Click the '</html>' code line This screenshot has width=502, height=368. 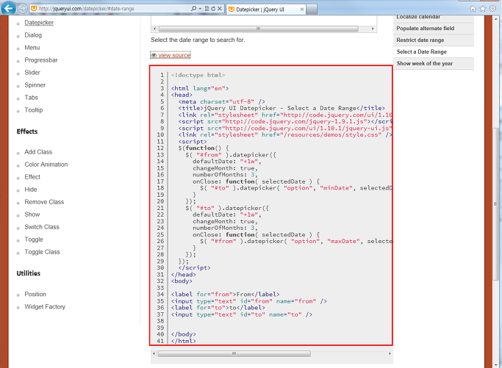click(184, 341)
